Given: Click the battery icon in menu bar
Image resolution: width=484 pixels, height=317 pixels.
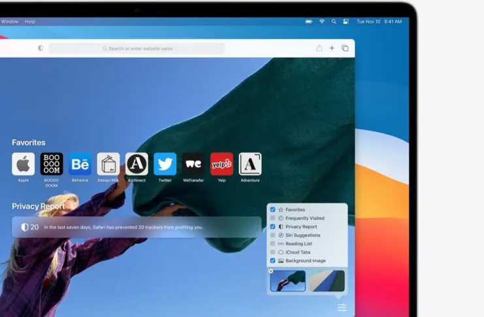Looking at the screenshot, I should [x=309, y=22].
